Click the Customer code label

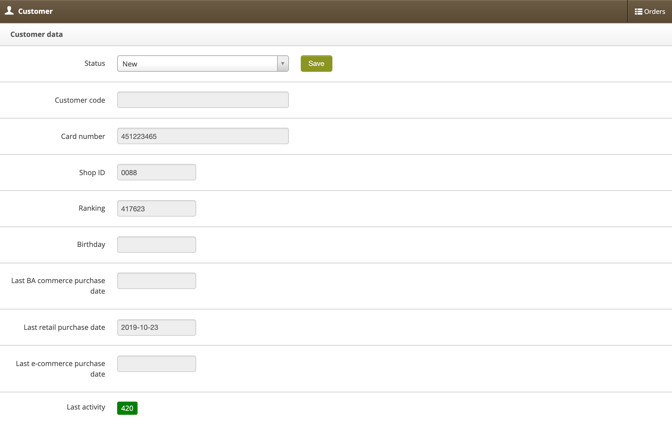click(x=80, y=100)
